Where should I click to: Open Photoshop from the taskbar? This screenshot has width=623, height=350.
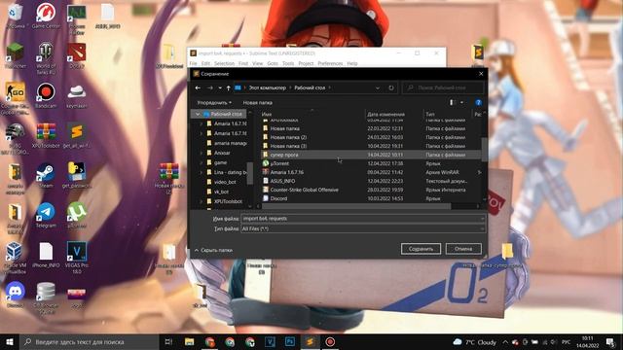[x=290, y=341]
